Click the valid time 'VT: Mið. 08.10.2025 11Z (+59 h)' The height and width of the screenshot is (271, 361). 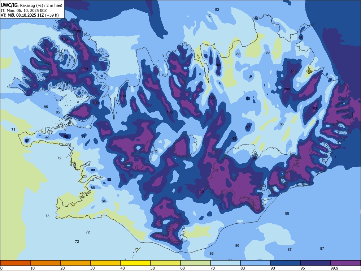(x=30, y=15)
